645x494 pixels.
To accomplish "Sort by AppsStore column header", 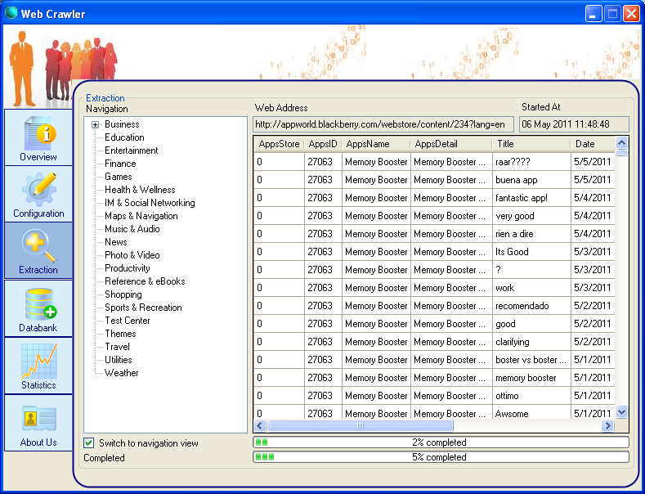I will click(x=279, y=144).
